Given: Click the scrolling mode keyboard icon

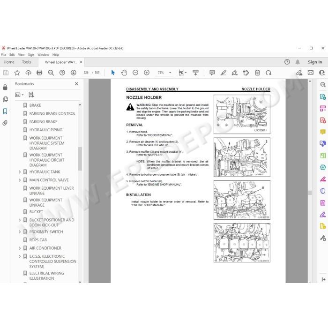Looking at the screenshot, I should tap(195, 73).
